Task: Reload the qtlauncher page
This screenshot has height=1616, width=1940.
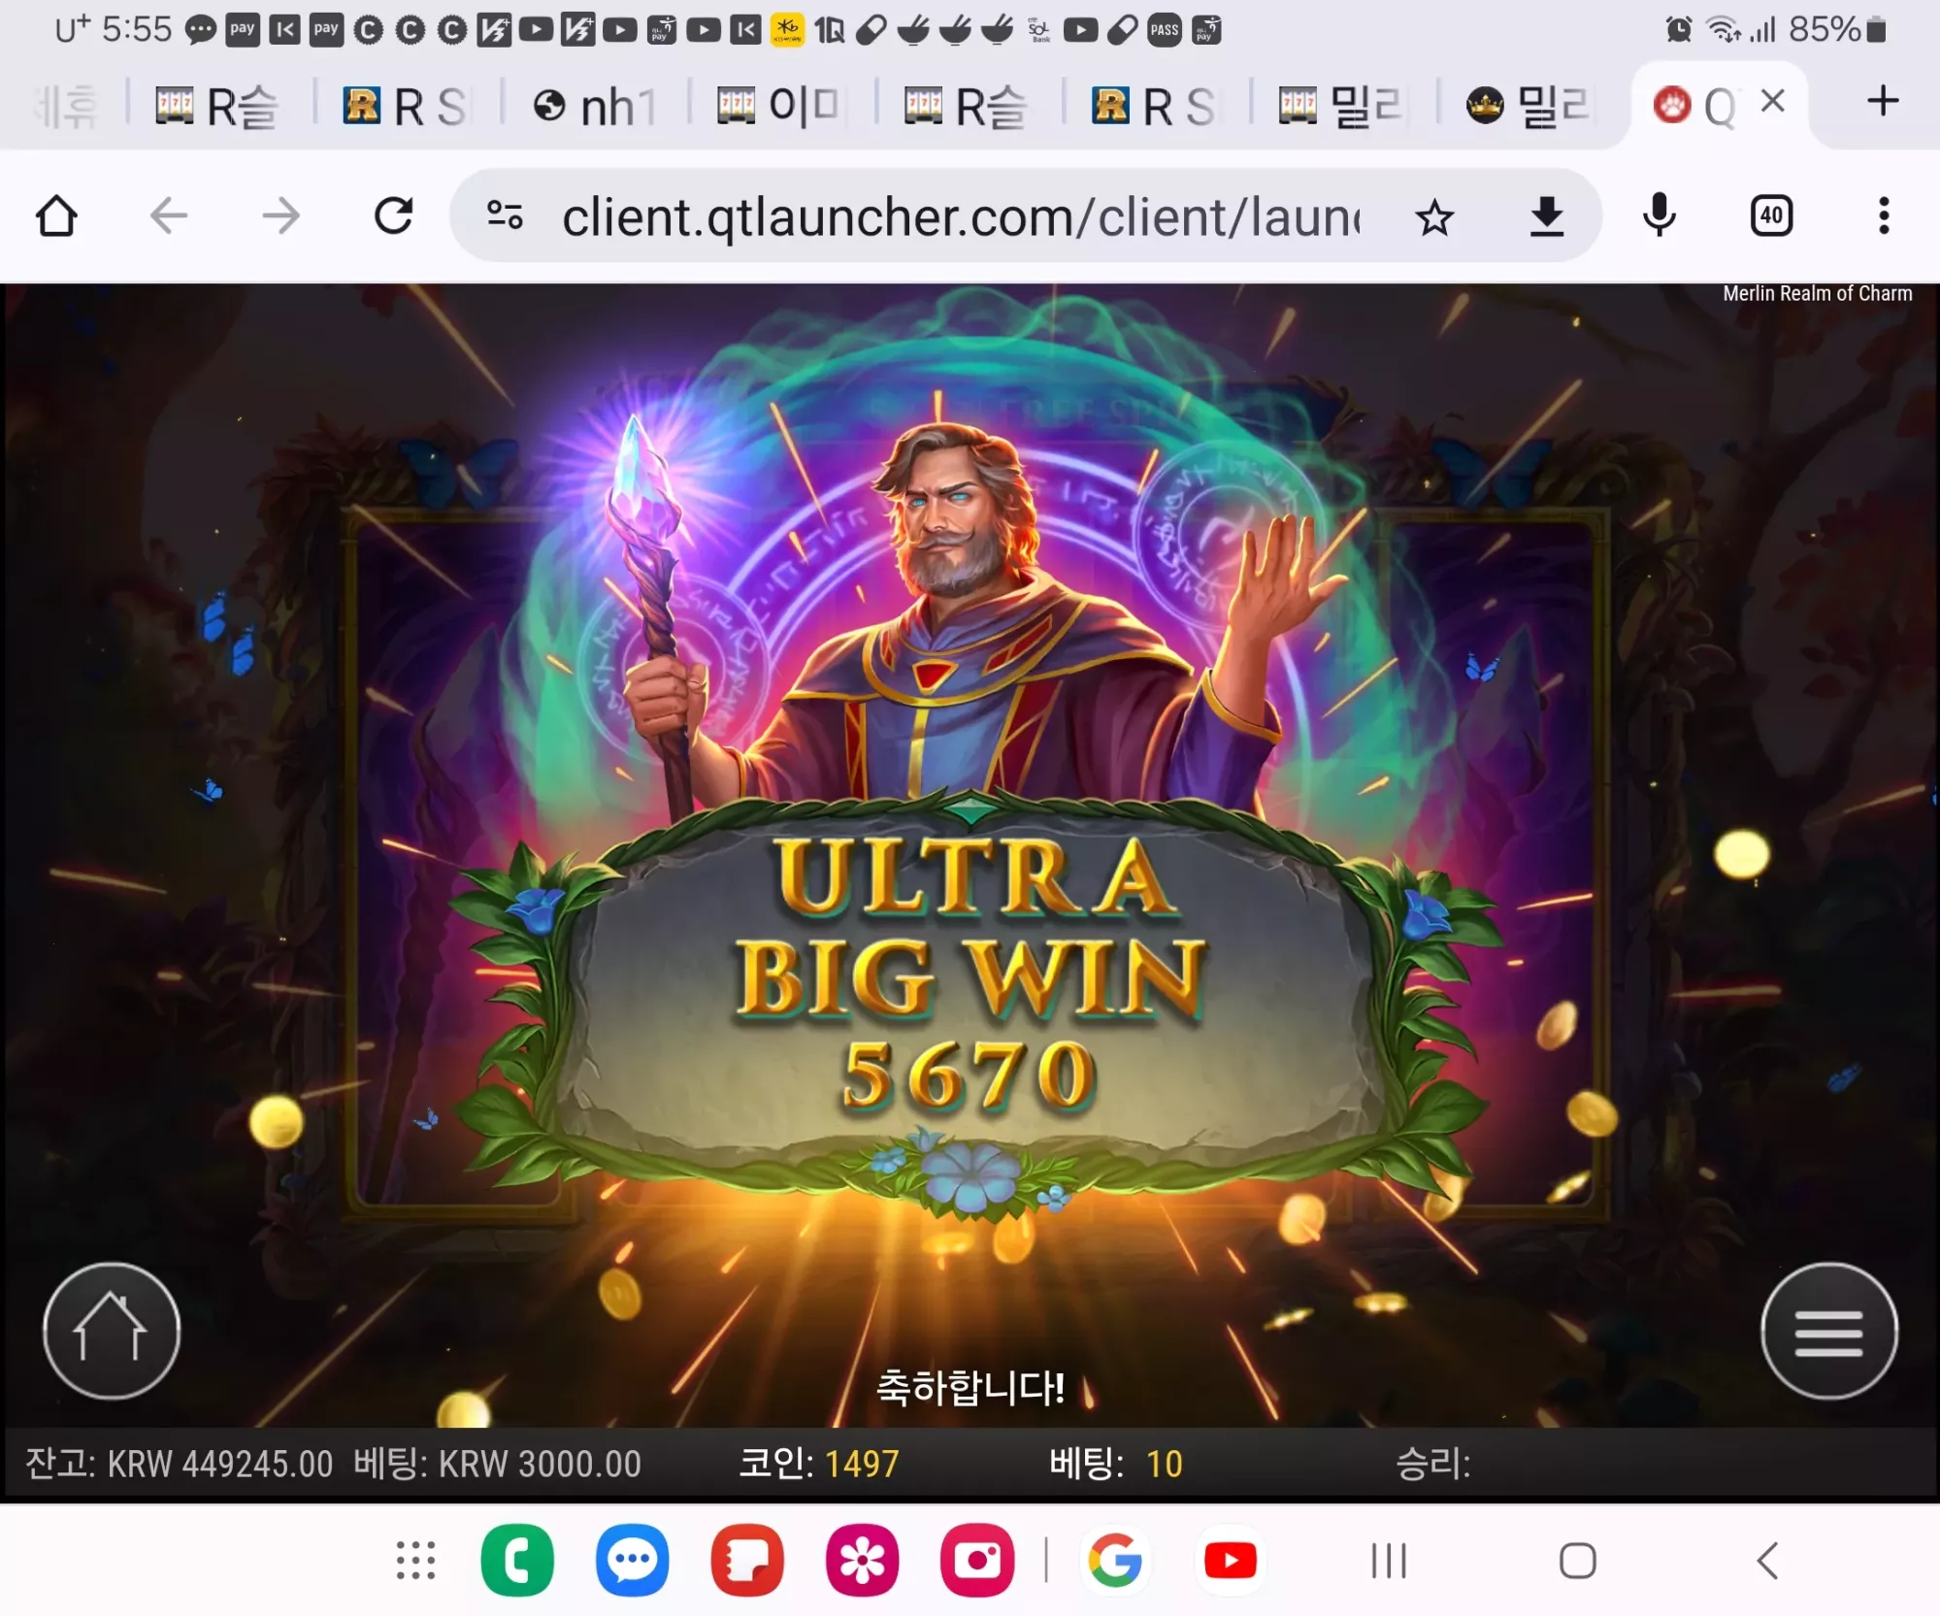Action: [x=394, y=215]
